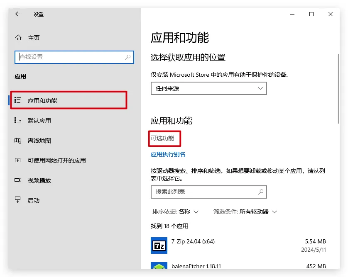Open the 主页 home page
Image resolution: width=348 pixels, height=277 pixels.
[x=34, y=38]
